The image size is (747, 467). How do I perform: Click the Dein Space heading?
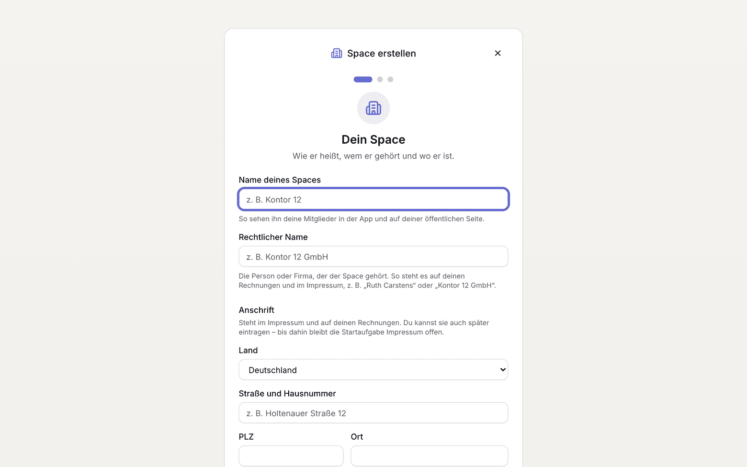(x=373, y=139)
